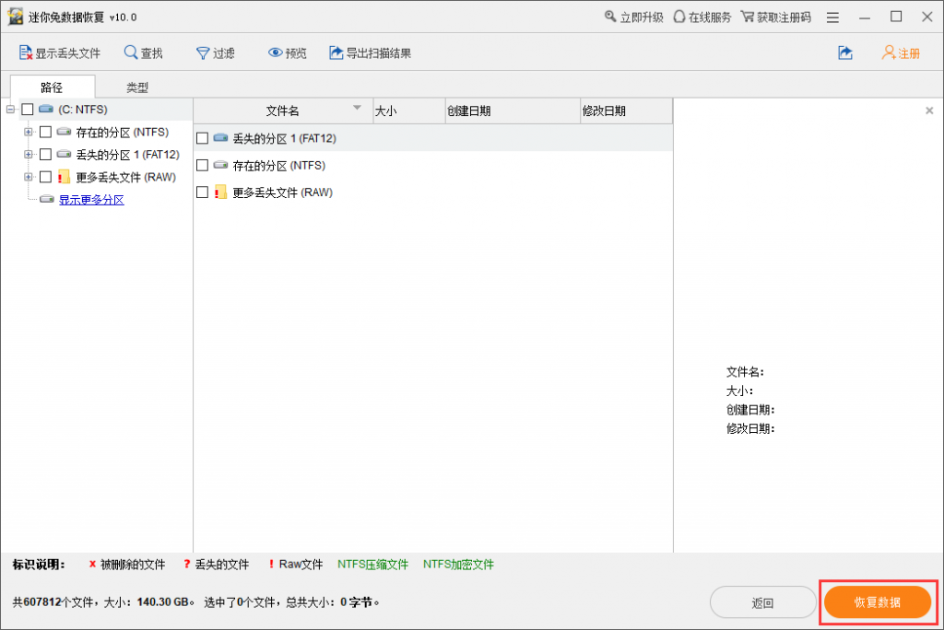
Task: Open the hamburger menu in title bar
Action: (832, 17)
